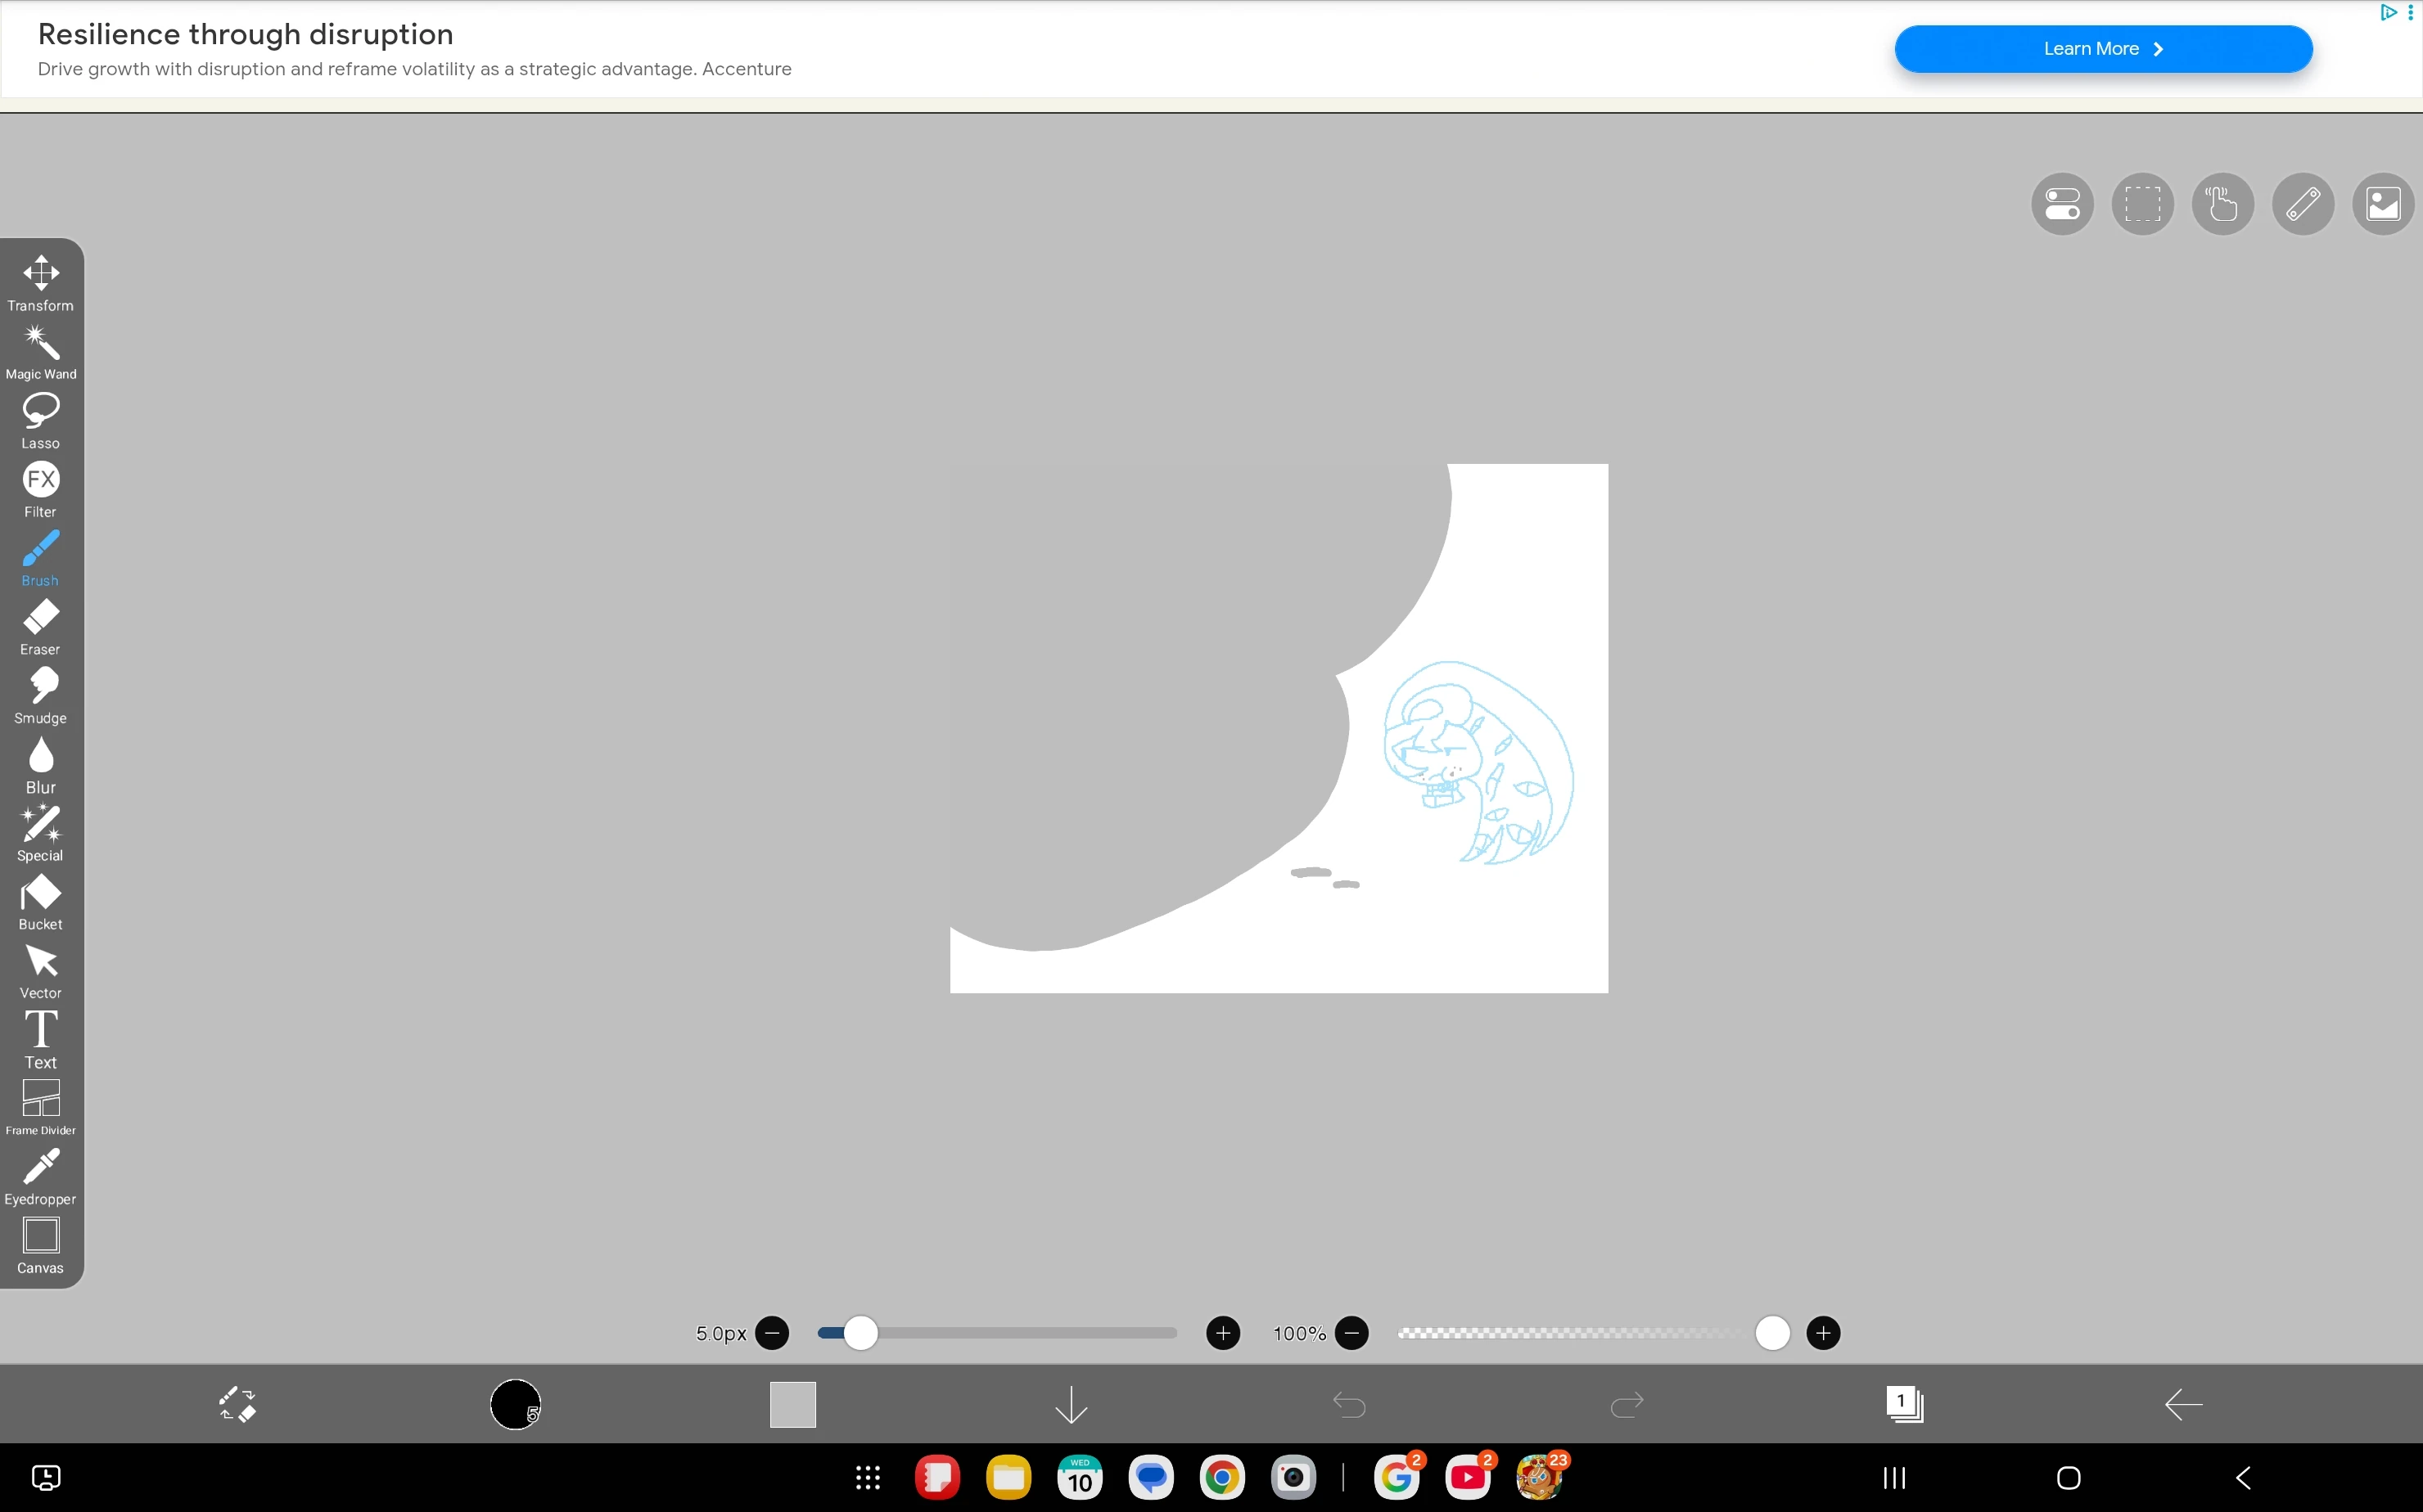Viewport: 2423px width, 1512px height.
Task: Collapse the toolbar using the down arrow
Action: (1069, 1404)
